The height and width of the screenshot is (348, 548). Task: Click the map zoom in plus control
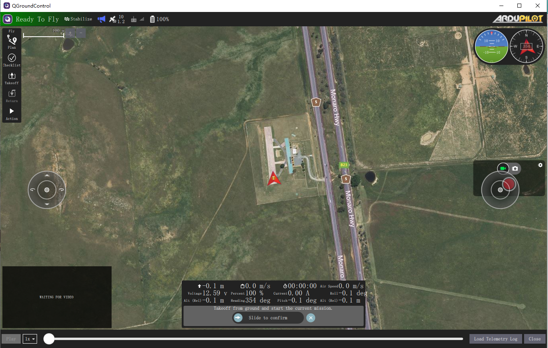(70, 33)
